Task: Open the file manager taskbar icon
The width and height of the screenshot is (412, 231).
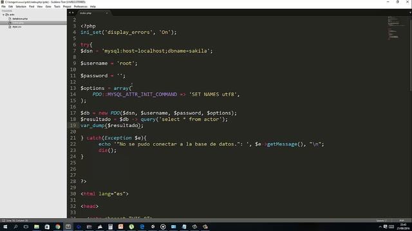Action: 89,227
